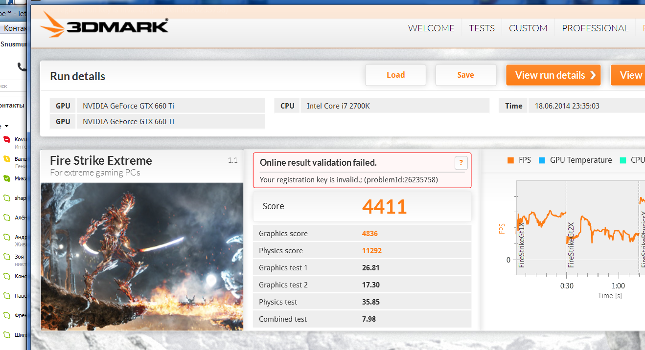Select Skype contact Kovu with red status

pyautogui.click(x=15, y=142)
